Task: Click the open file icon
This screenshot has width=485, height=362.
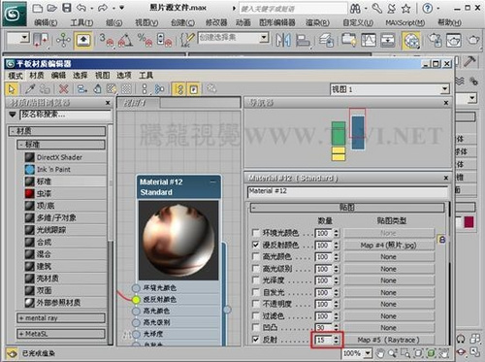Action: (52, 8)
